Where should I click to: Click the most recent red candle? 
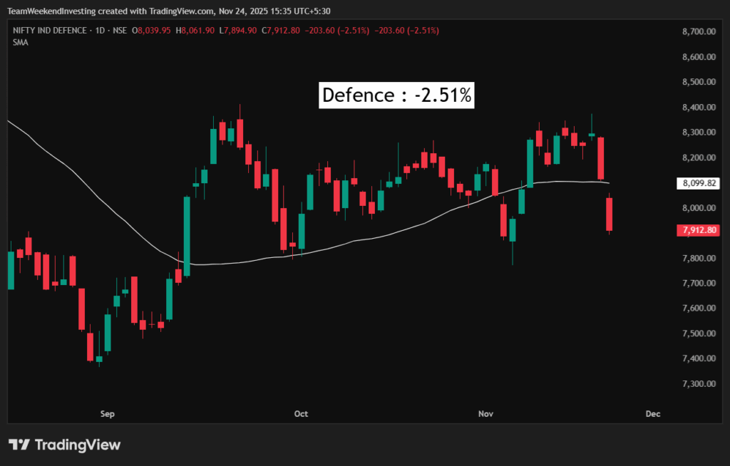610,214
